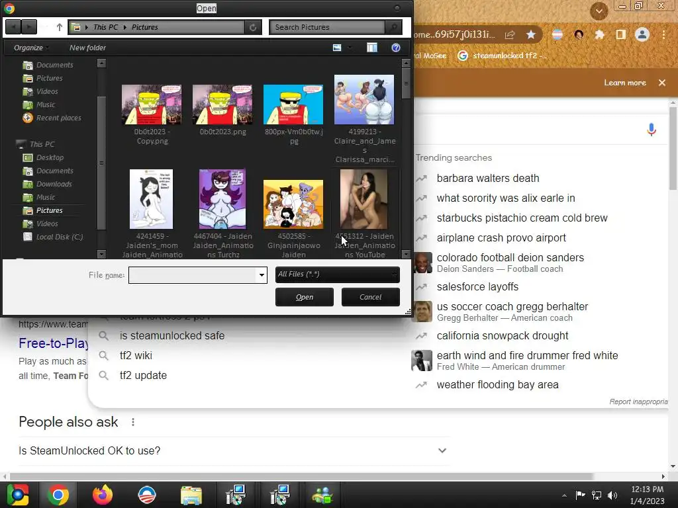Click the volume speaker icon in the tray

pyautogui.click(x=612, y=495)
